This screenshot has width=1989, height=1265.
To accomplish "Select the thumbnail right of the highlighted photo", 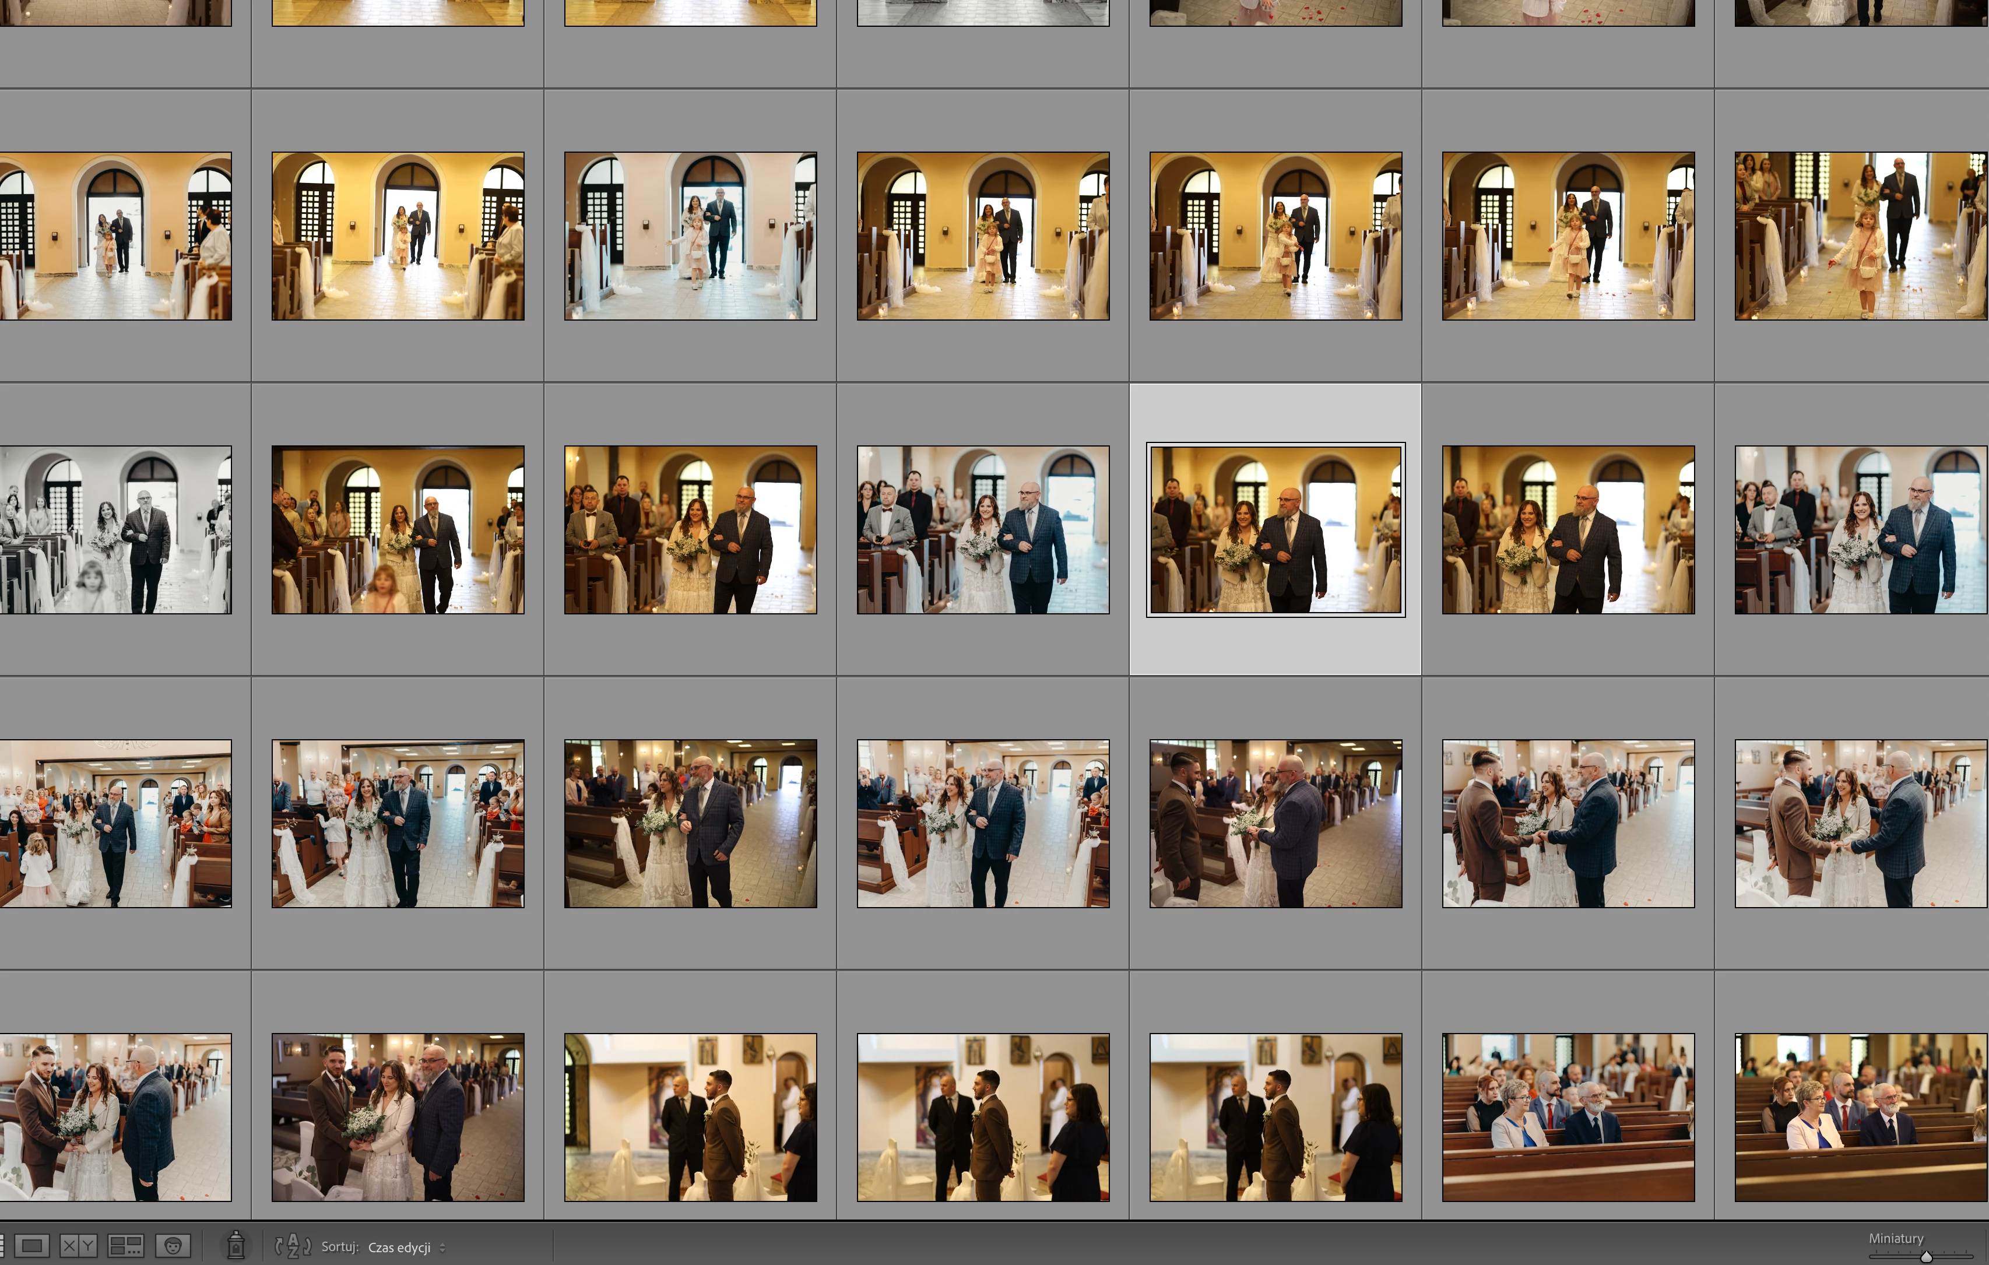I will (x=1568, y=530).
